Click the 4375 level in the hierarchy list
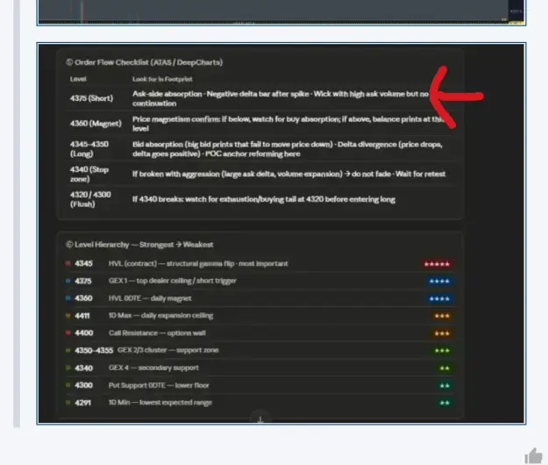This screenshot has width=548, height=465. 83,281
